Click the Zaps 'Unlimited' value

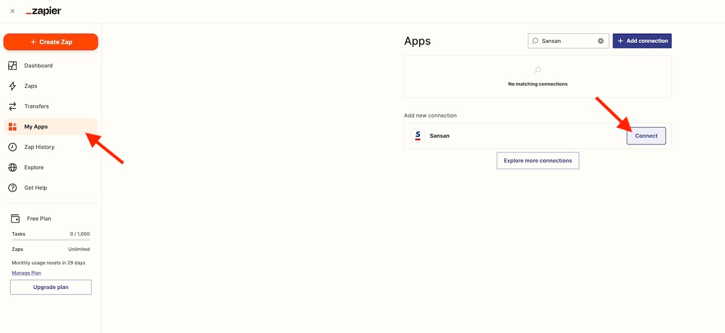[x=79, y=249]
